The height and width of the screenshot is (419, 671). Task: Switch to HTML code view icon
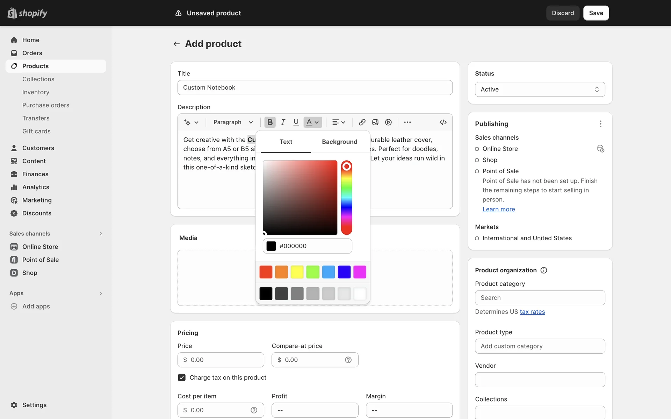(443, 122)
